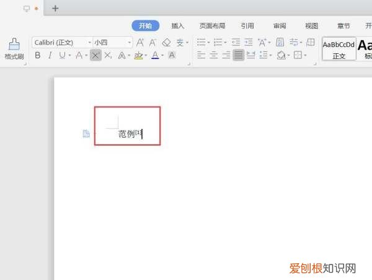Switch to the 页面布局 tab
Screen dimensions: 372x280
[x=212, y=25]
